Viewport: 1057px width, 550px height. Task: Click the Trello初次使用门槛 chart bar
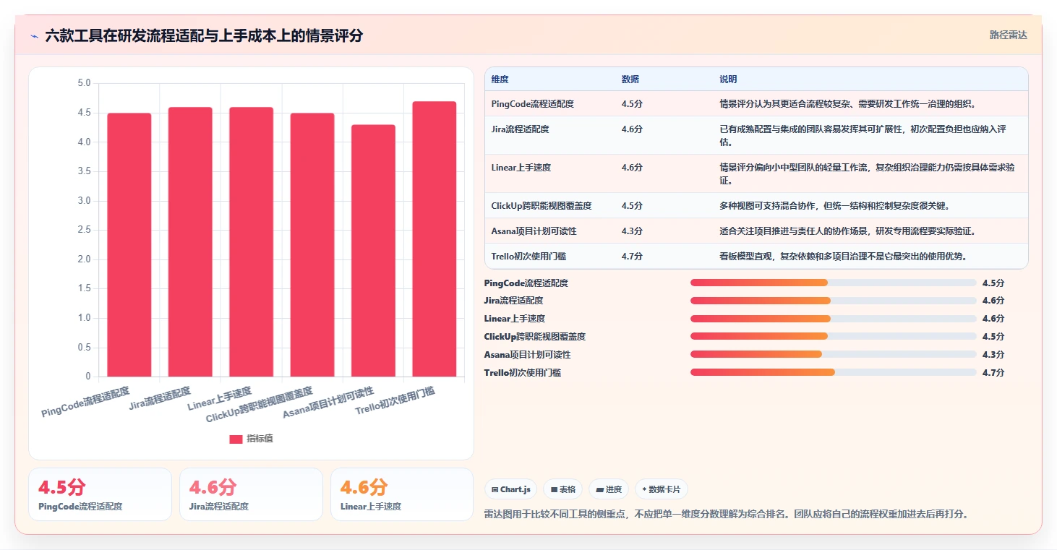435,239
